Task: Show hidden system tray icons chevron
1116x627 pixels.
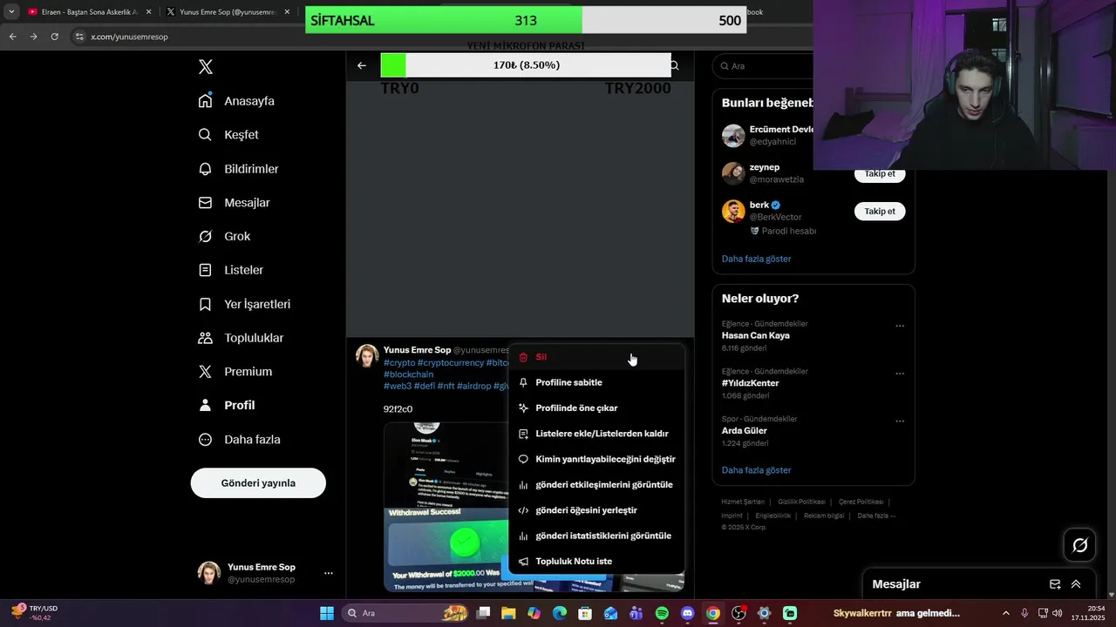Action: pyautogui.click(x=1005, y=613)
